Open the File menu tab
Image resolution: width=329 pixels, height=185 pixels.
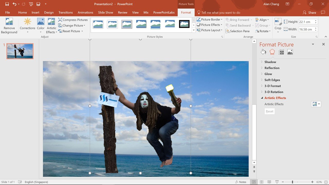tap(7, 12)
